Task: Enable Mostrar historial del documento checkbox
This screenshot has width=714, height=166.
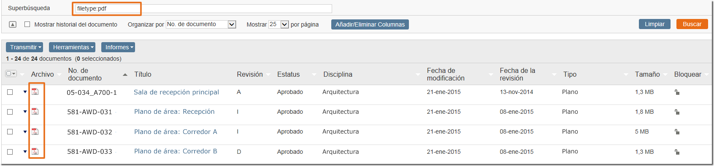Action: click(27, 24)
